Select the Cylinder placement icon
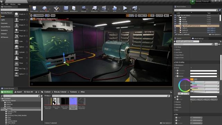The image size is (222, 125). pyautogui.click(x=17, y=52)
